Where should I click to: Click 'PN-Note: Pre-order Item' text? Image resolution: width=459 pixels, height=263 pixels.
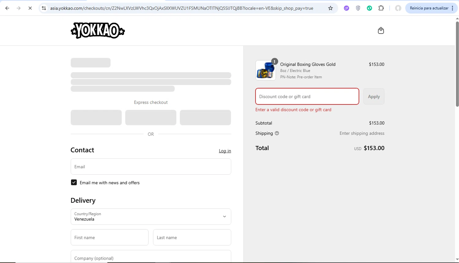pos(301,77)
